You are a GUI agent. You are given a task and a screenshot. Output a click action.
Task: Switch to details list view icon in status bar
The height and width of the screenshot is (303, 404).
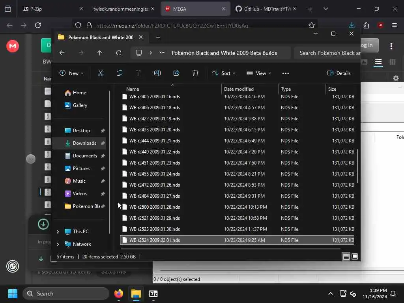(x=346, y=256)
